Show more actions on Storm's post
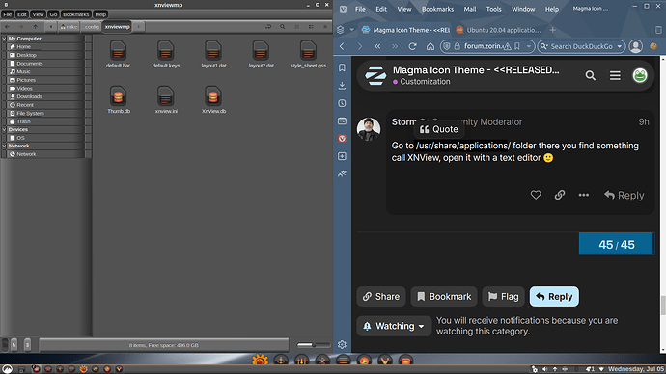This screenshot has height=374, width=666. 584,195
